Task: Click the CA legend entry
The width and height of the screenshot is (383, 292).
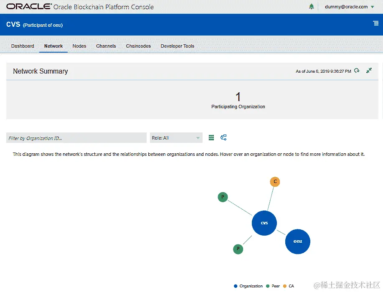Action: click(289, 286)
